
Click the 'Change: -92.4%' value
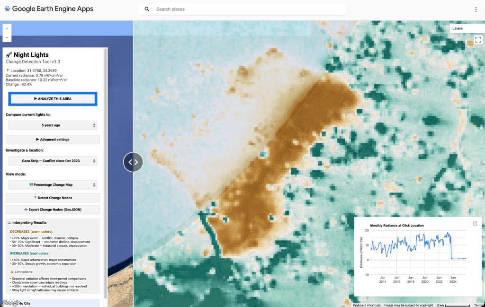(18, 84)
